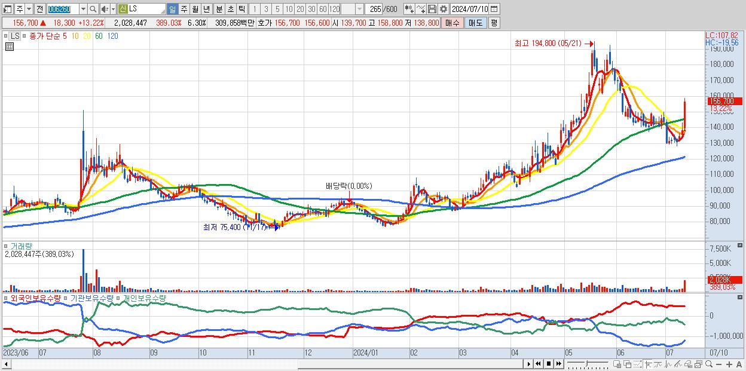Click the date field 2024/07/10
Image resolution: width=746 pixels, height=371 pixels.
click(x=470, y=9)
